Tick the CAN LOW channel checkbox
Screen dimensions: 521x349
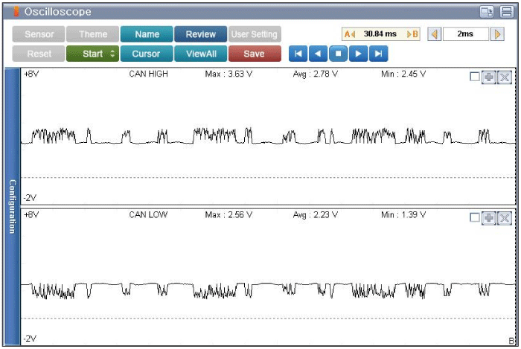[x=475, y=218]
